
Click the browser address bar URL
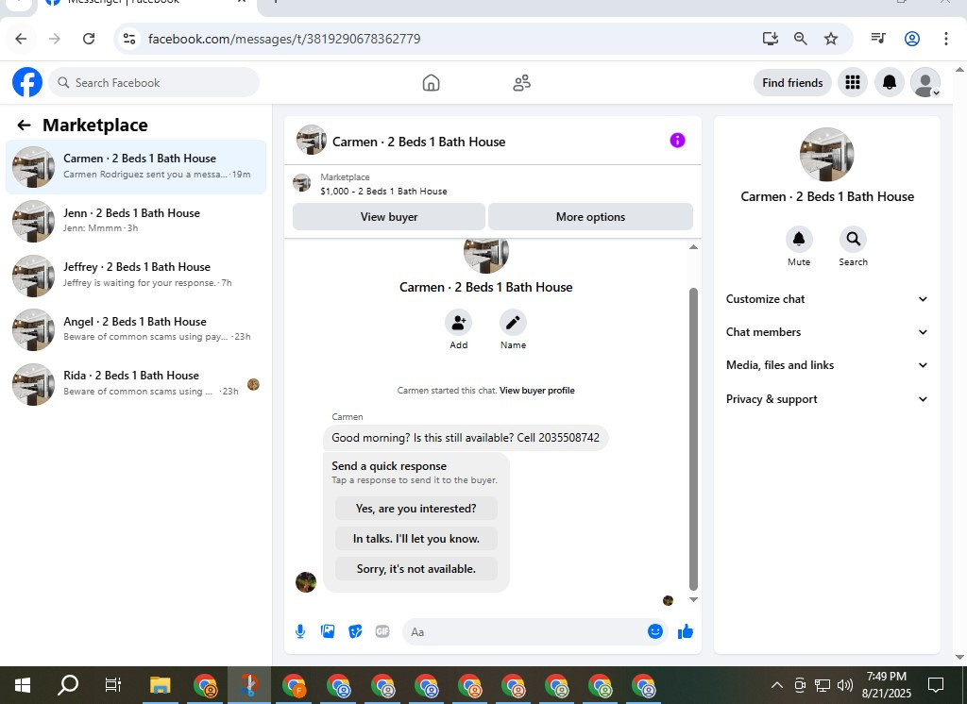[x=284, y=39]
